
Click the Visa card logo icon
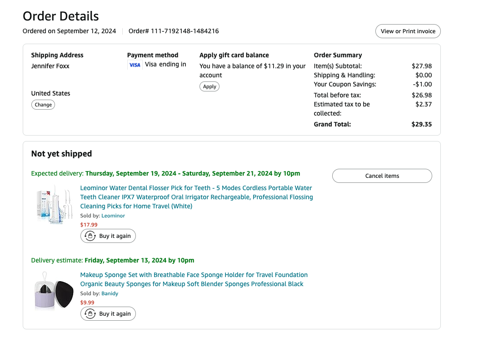click(x=135, y=65)
